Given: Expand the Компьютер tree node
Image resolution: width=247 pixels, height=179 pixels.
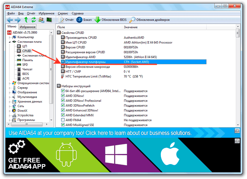Looking at the screenshot, I should (9, 37).
